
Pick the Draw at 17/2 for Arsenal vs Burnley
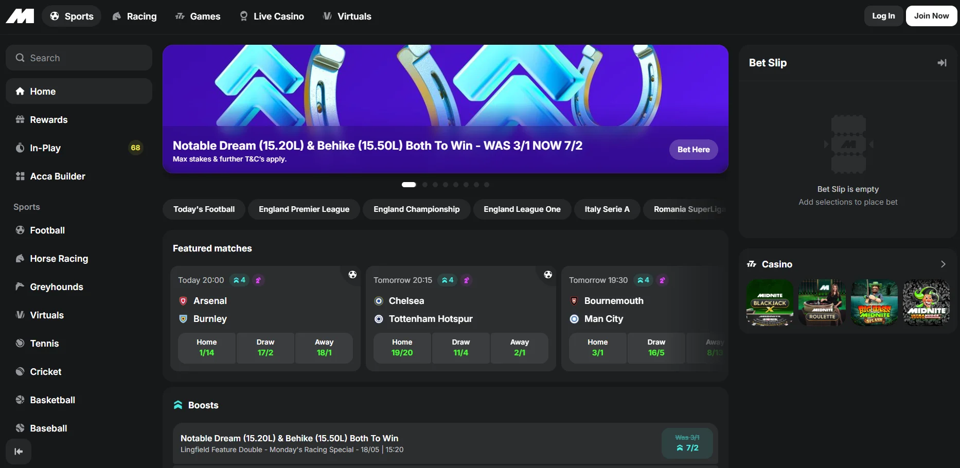[265, 348]
